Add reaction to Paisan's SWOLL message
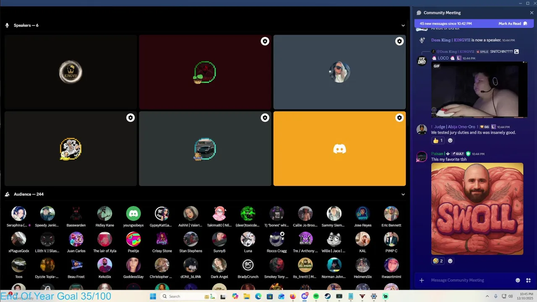The height and width of the screenshot is (302, 537). tap(450, 261)
